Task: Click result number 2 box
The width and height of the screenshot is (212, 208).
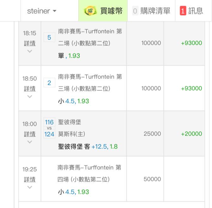Action: [49, 83]
